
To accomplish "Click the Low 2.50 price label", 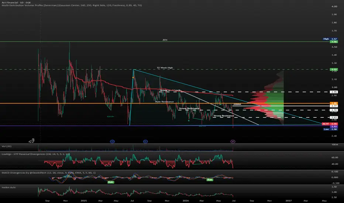I will [330, 129].
